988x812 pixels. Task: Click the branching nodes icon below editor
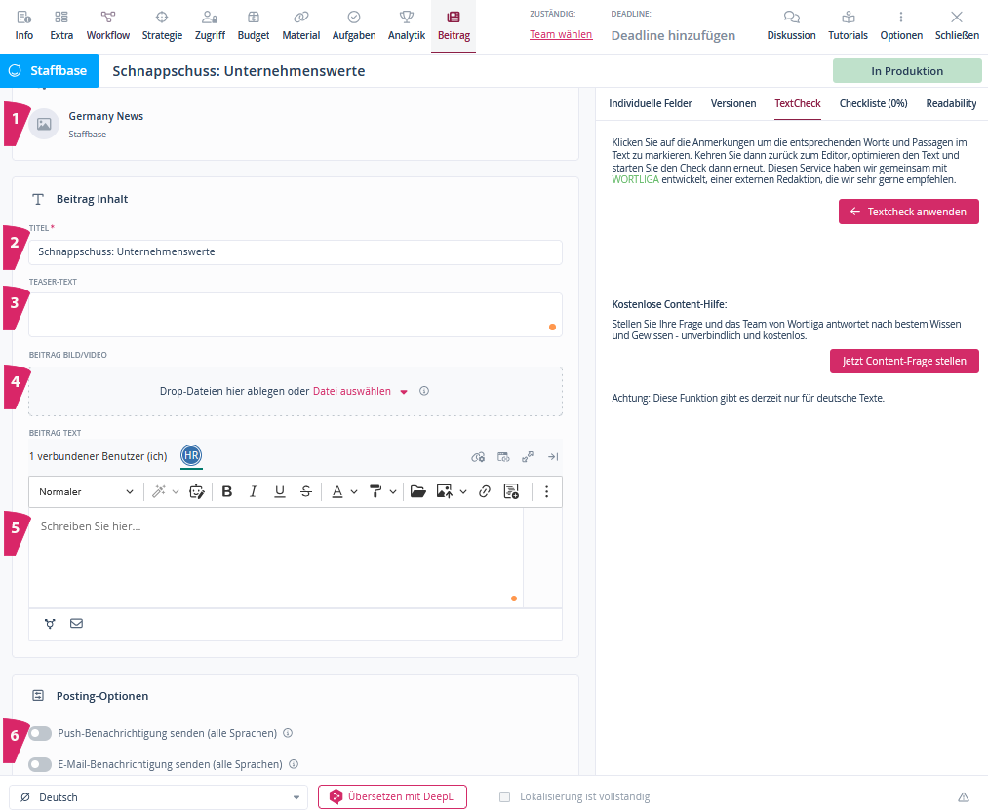coord(50,623)
